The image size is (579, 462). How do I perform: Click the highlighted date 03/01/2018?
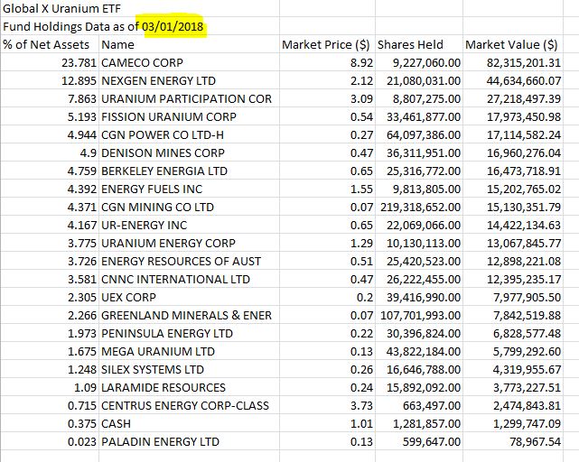(173, 26)
